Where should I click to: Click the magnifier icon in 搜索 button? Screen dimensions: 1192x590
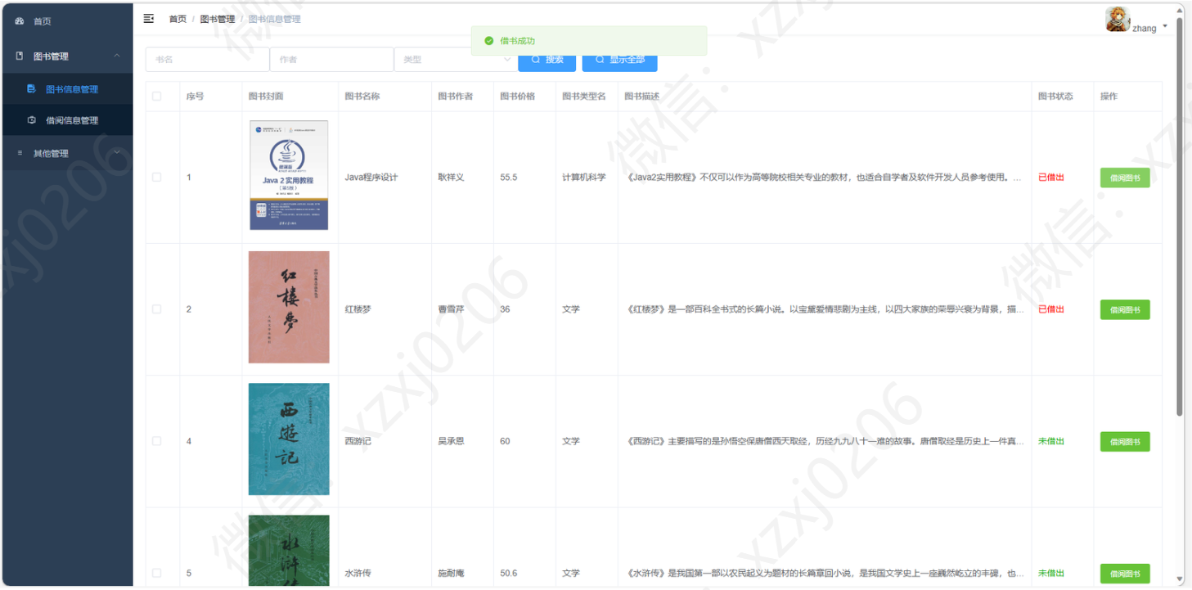(536, 60)
